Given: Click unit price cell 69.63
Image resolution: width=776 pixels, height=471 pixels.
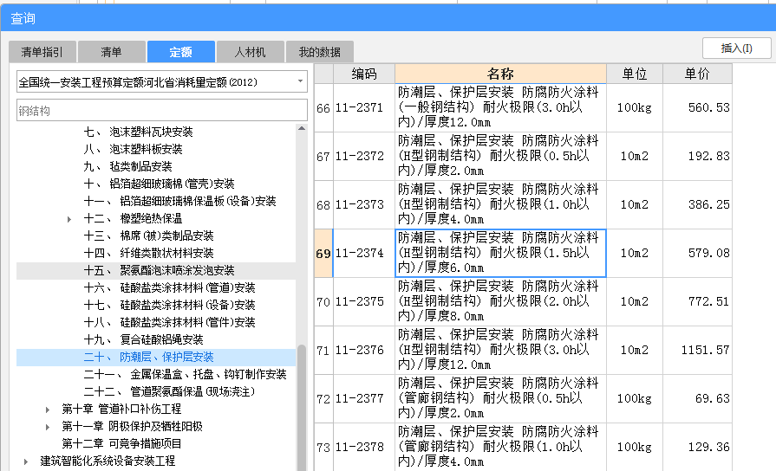Looking at the screenshot, I should point(697,398).
